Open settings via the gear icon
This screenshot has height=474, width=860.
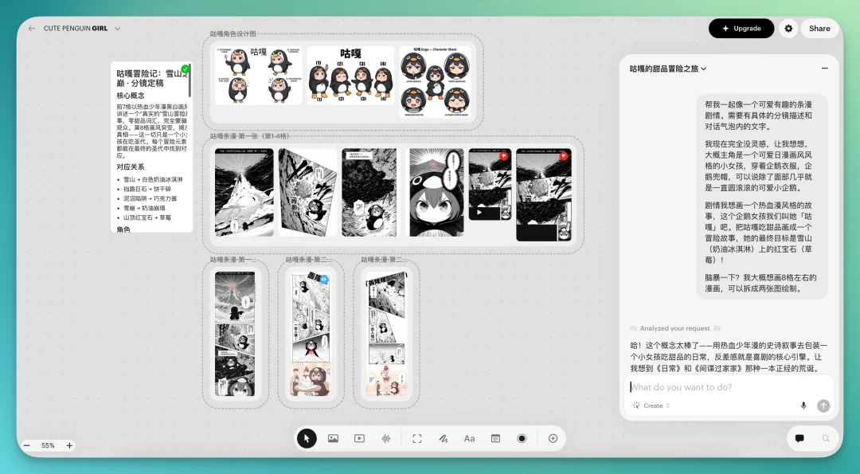(x=788, y=29)
